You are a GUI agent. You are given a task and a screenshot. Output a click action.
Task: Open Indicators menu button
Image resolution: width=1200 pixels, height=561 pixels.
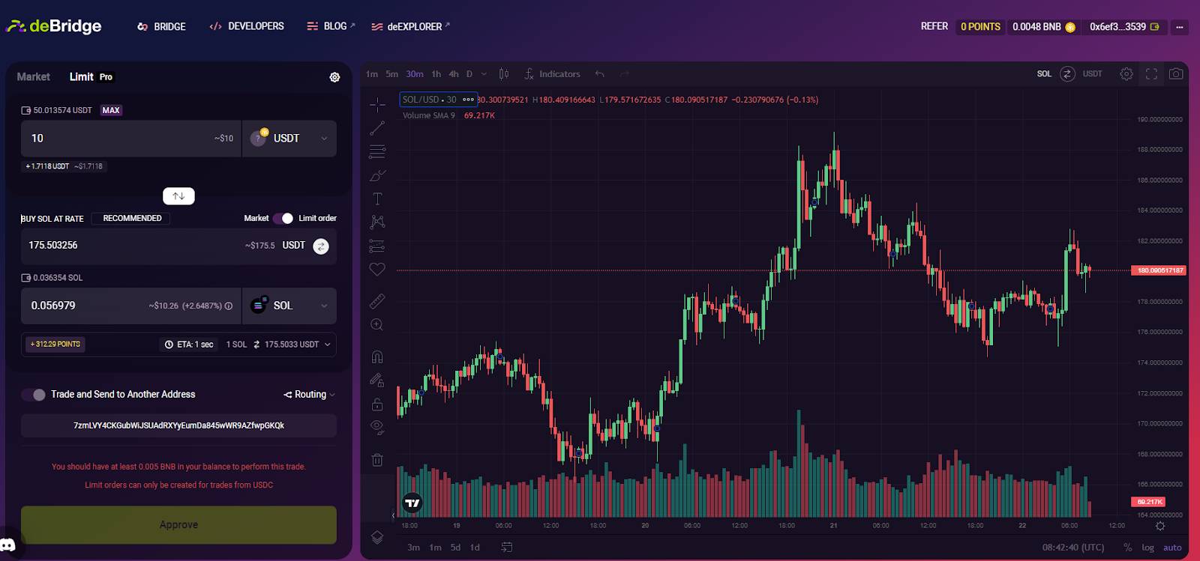(552, 74)
